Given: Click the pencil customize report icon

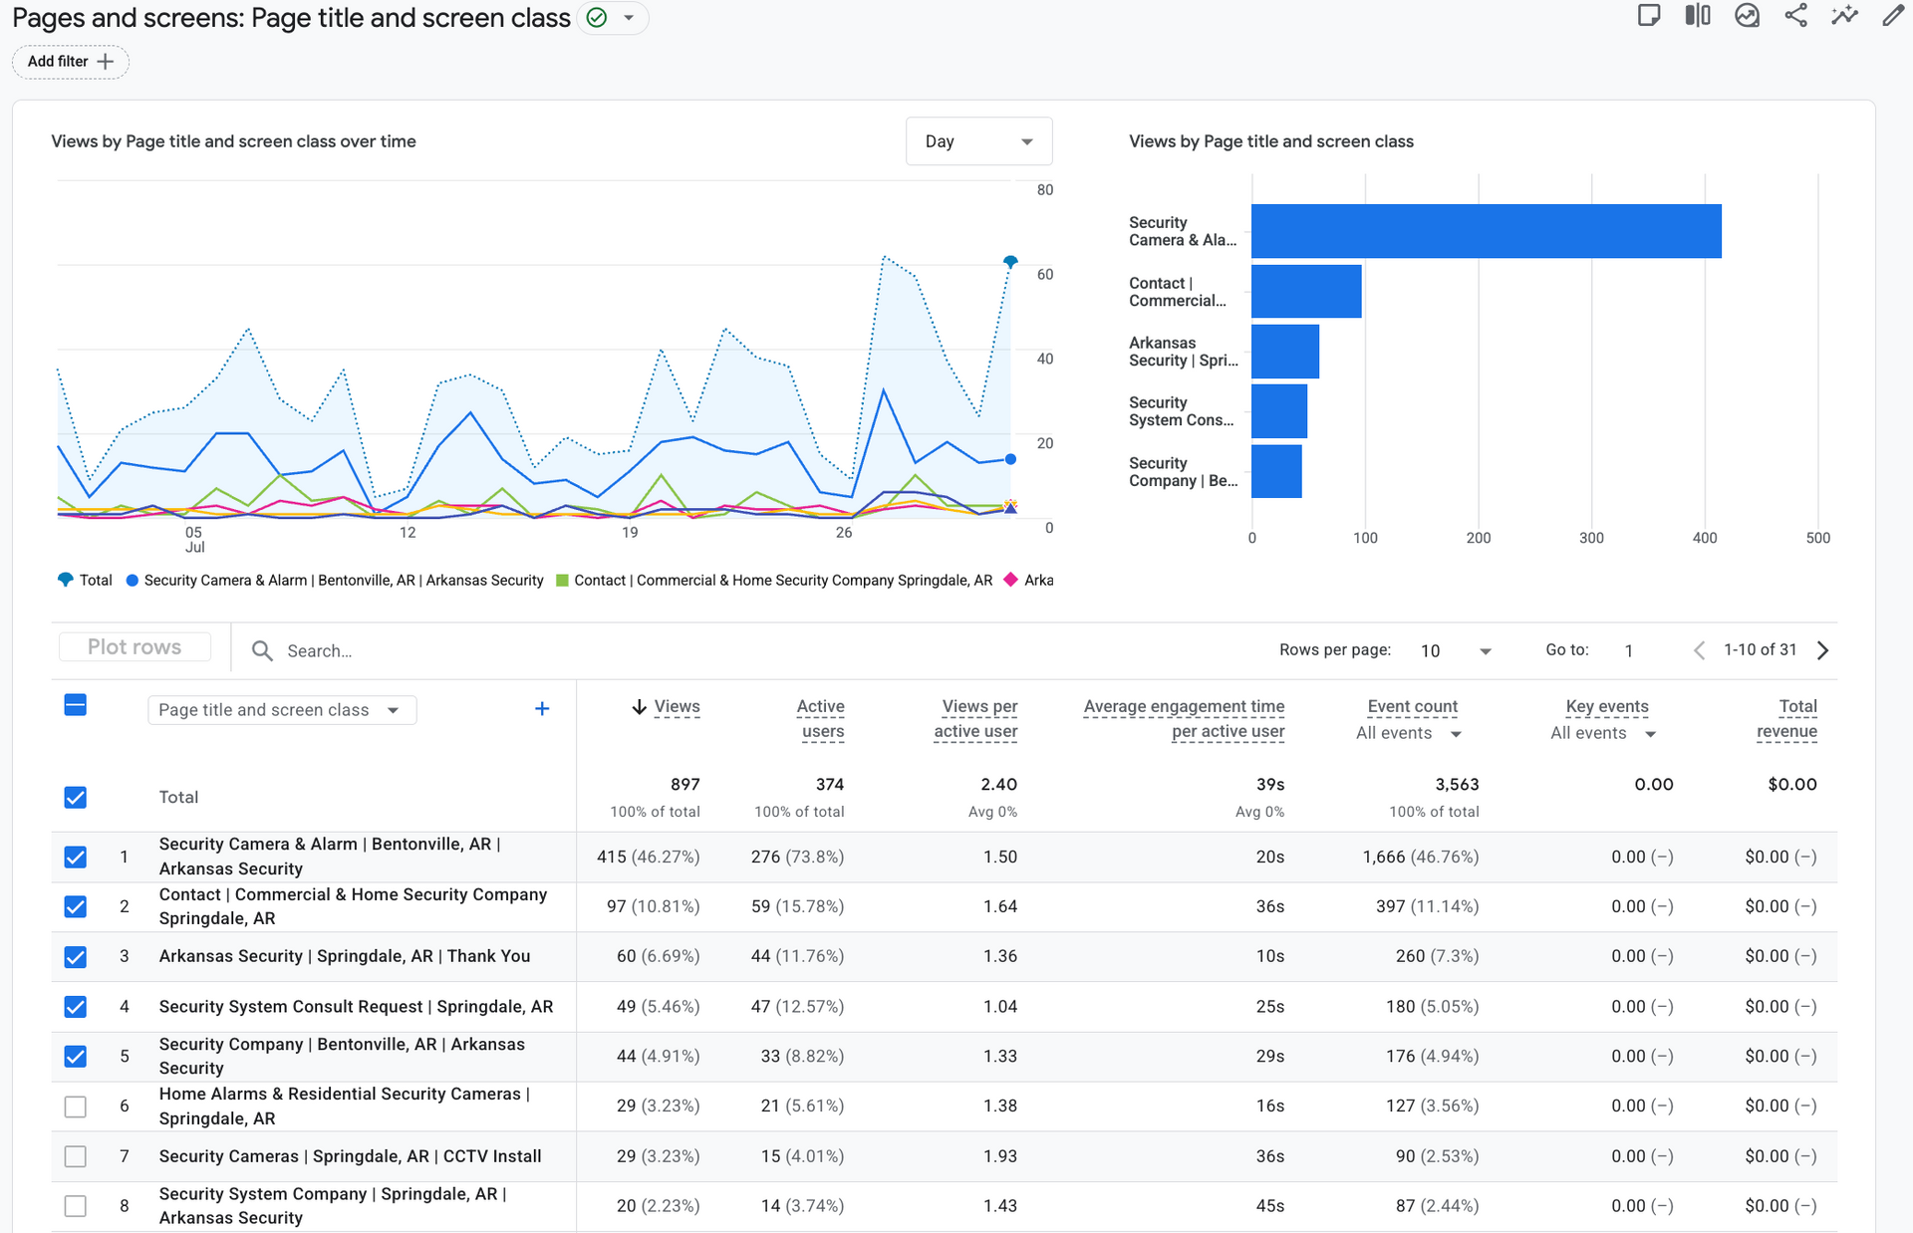Looking at the screenshot, I should (x=1893, y=15).
